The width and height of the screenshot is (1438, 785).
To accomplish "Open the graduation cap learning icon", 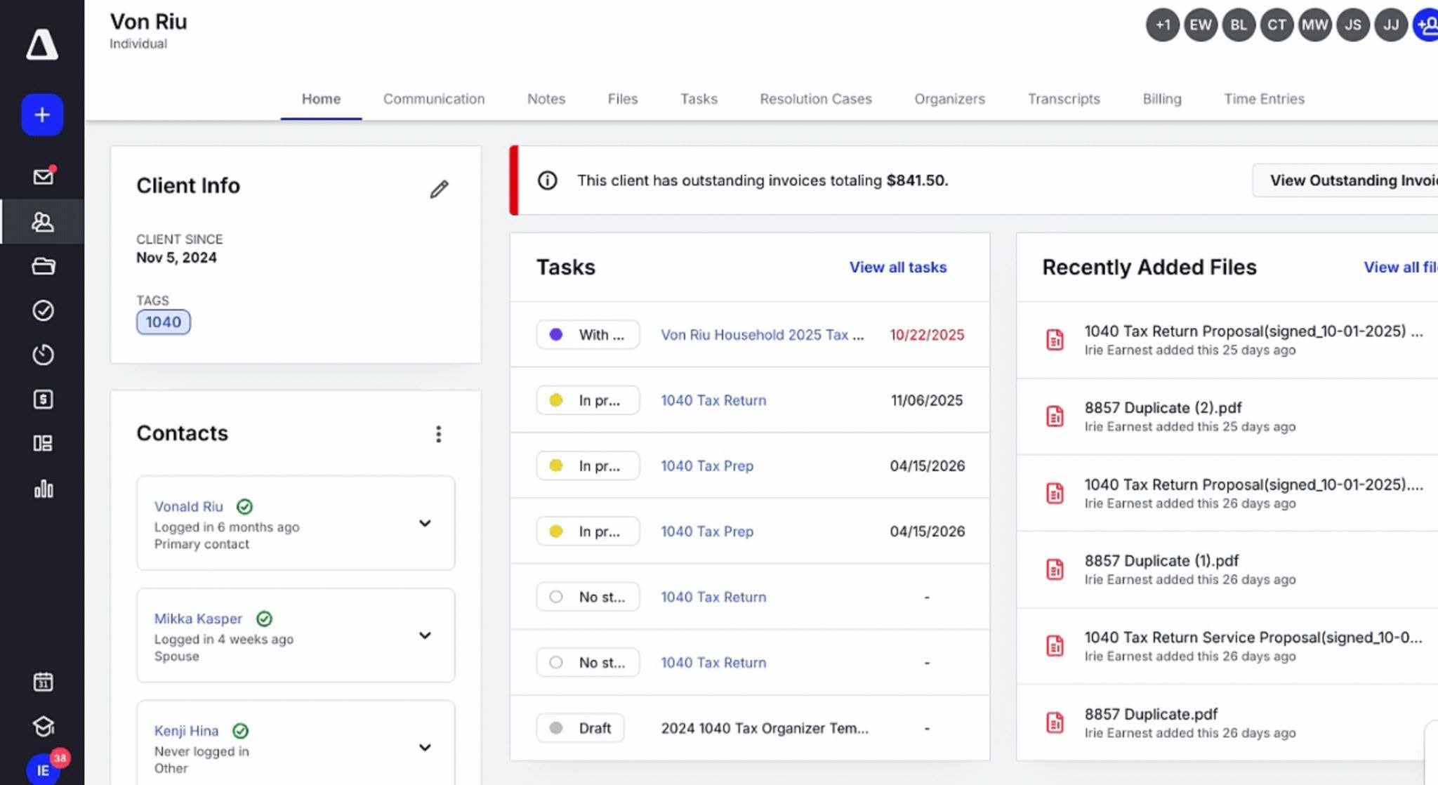I will pyautogui.click(x=43, y=726).
